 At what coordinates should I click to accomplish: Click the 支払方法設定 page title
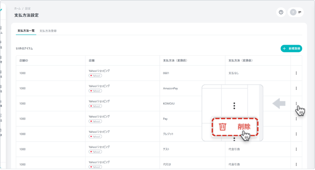26,15
